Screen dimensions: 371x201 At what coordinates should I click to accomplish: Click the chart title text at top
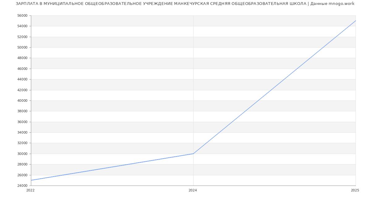click(185, 4)
